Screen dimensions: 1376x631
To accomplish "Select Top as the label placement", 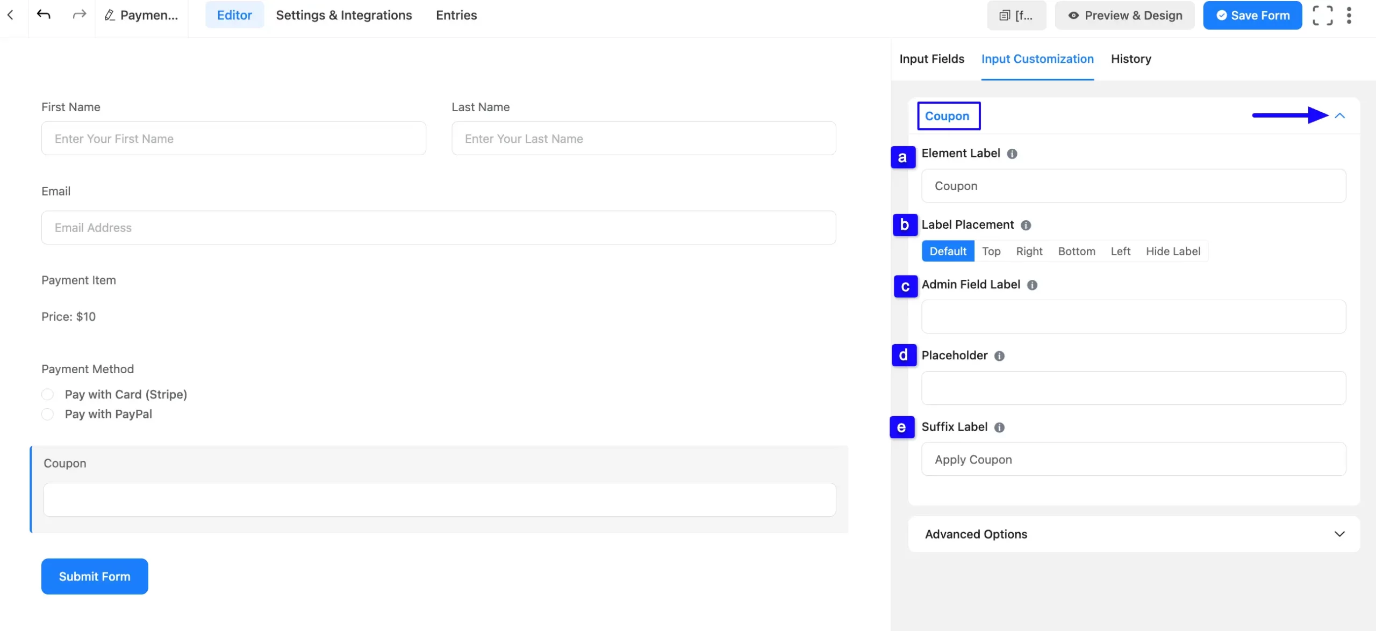I will click(991, 251).
